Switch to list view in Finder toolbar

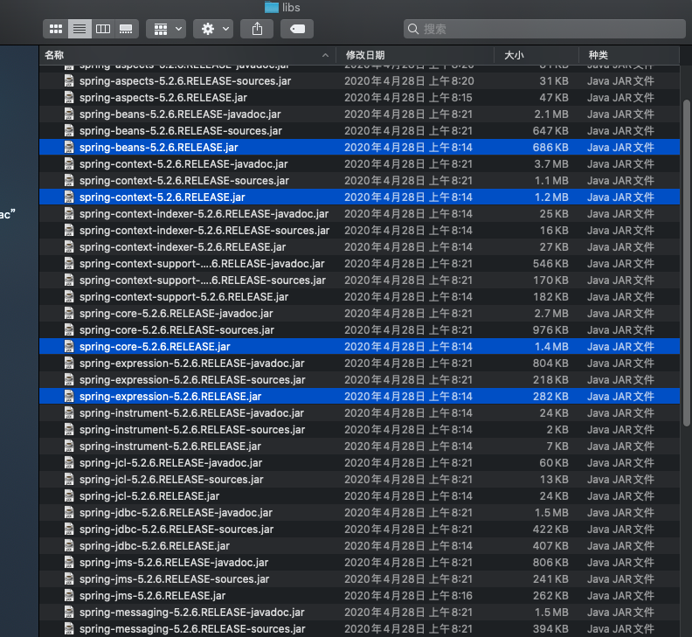[x=80, y=29]
